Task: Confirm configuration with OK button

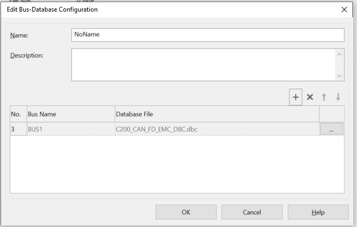Action: (x=186, y=212)
